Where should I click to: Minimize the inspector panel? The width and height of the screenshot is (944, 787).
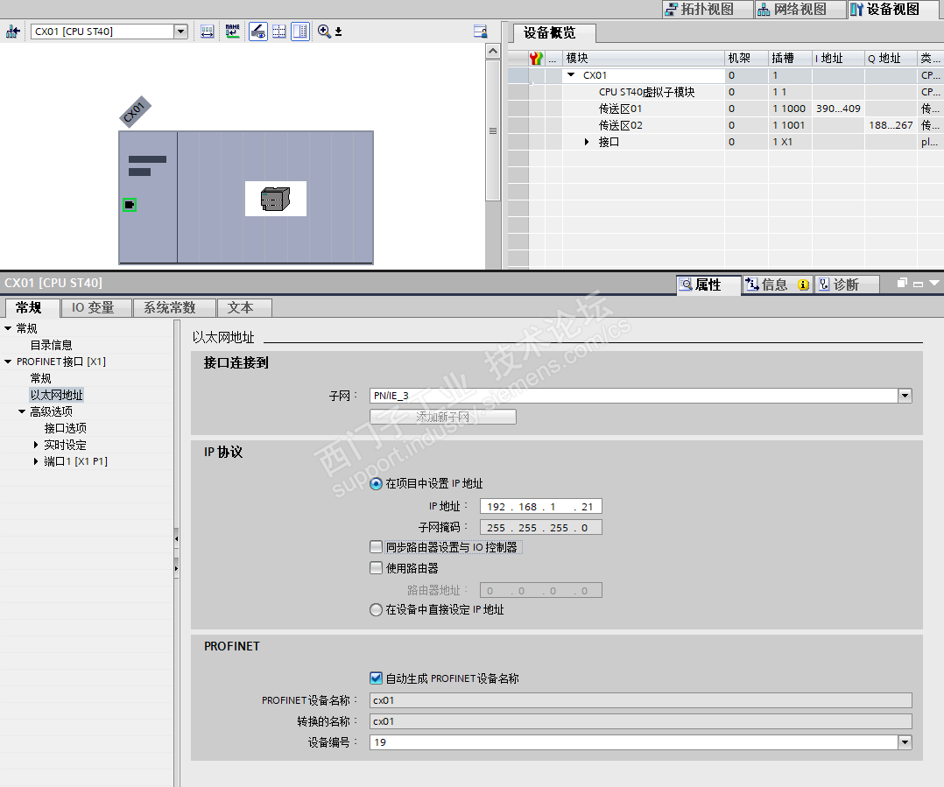(918, 284)
